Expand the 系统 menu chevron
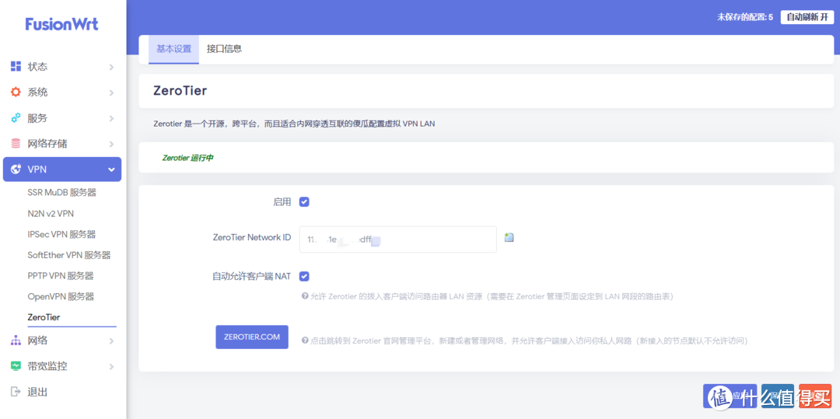840x419 pixels. [x=111, y=93]
